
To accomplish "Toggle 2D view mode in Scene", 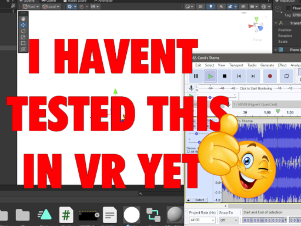I will click(200, 6).
